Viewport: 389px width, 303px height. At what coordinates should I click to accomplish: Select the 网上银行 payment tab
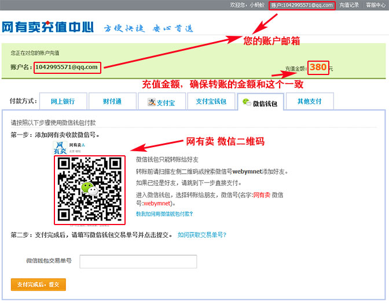tap(63, 101)
